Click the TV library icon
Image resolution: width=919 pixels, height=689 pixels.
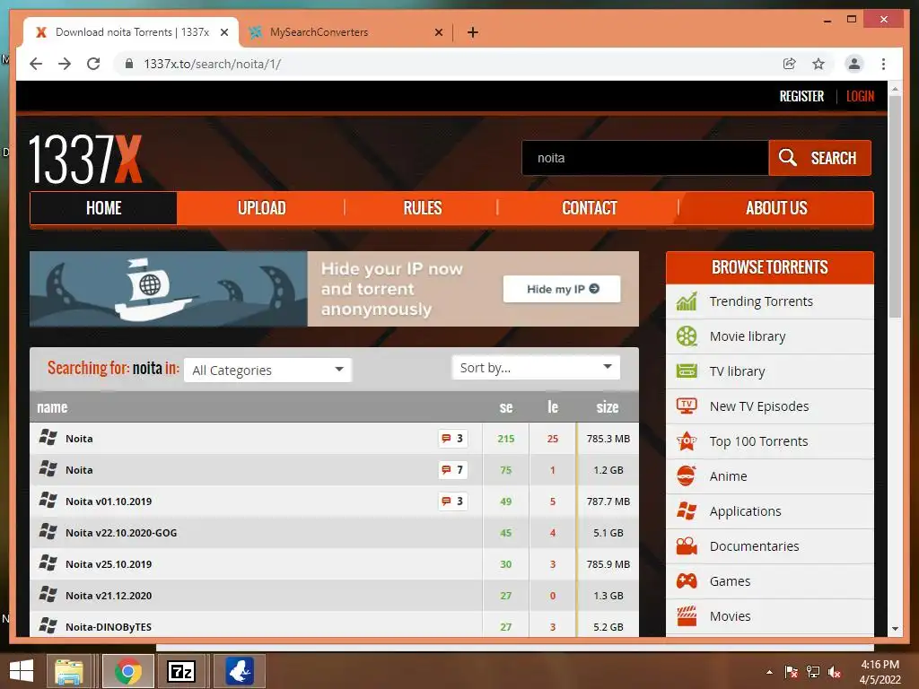point(687,371)
